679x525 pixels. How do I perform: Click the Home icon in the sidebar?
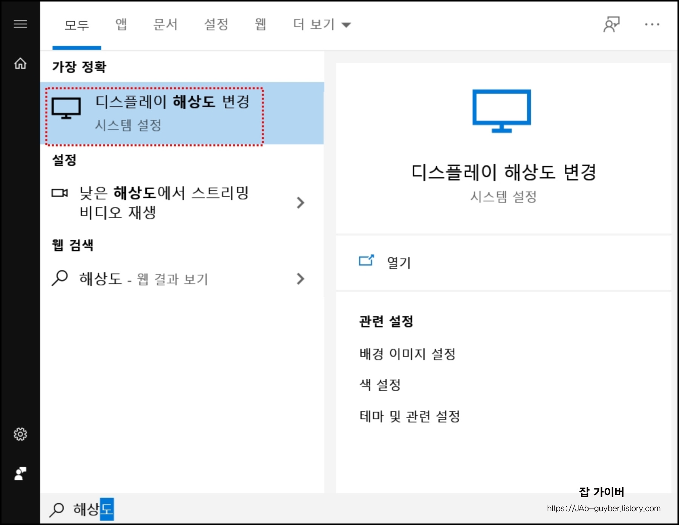point(20,64)
